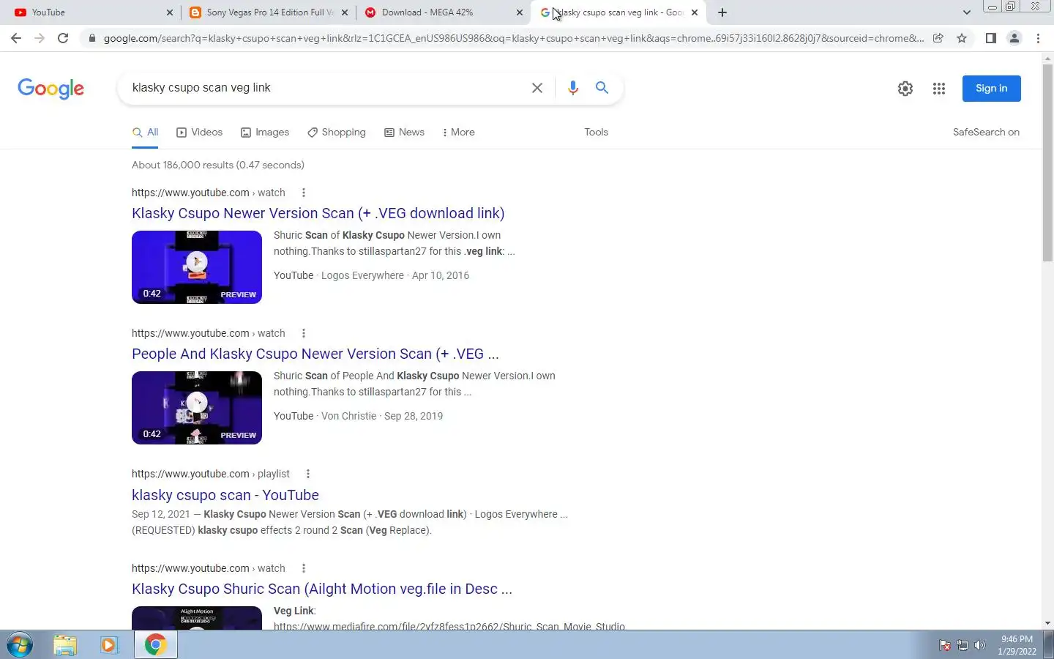
Task: Open Action Center flag in system tray
Action: [945, 645]
